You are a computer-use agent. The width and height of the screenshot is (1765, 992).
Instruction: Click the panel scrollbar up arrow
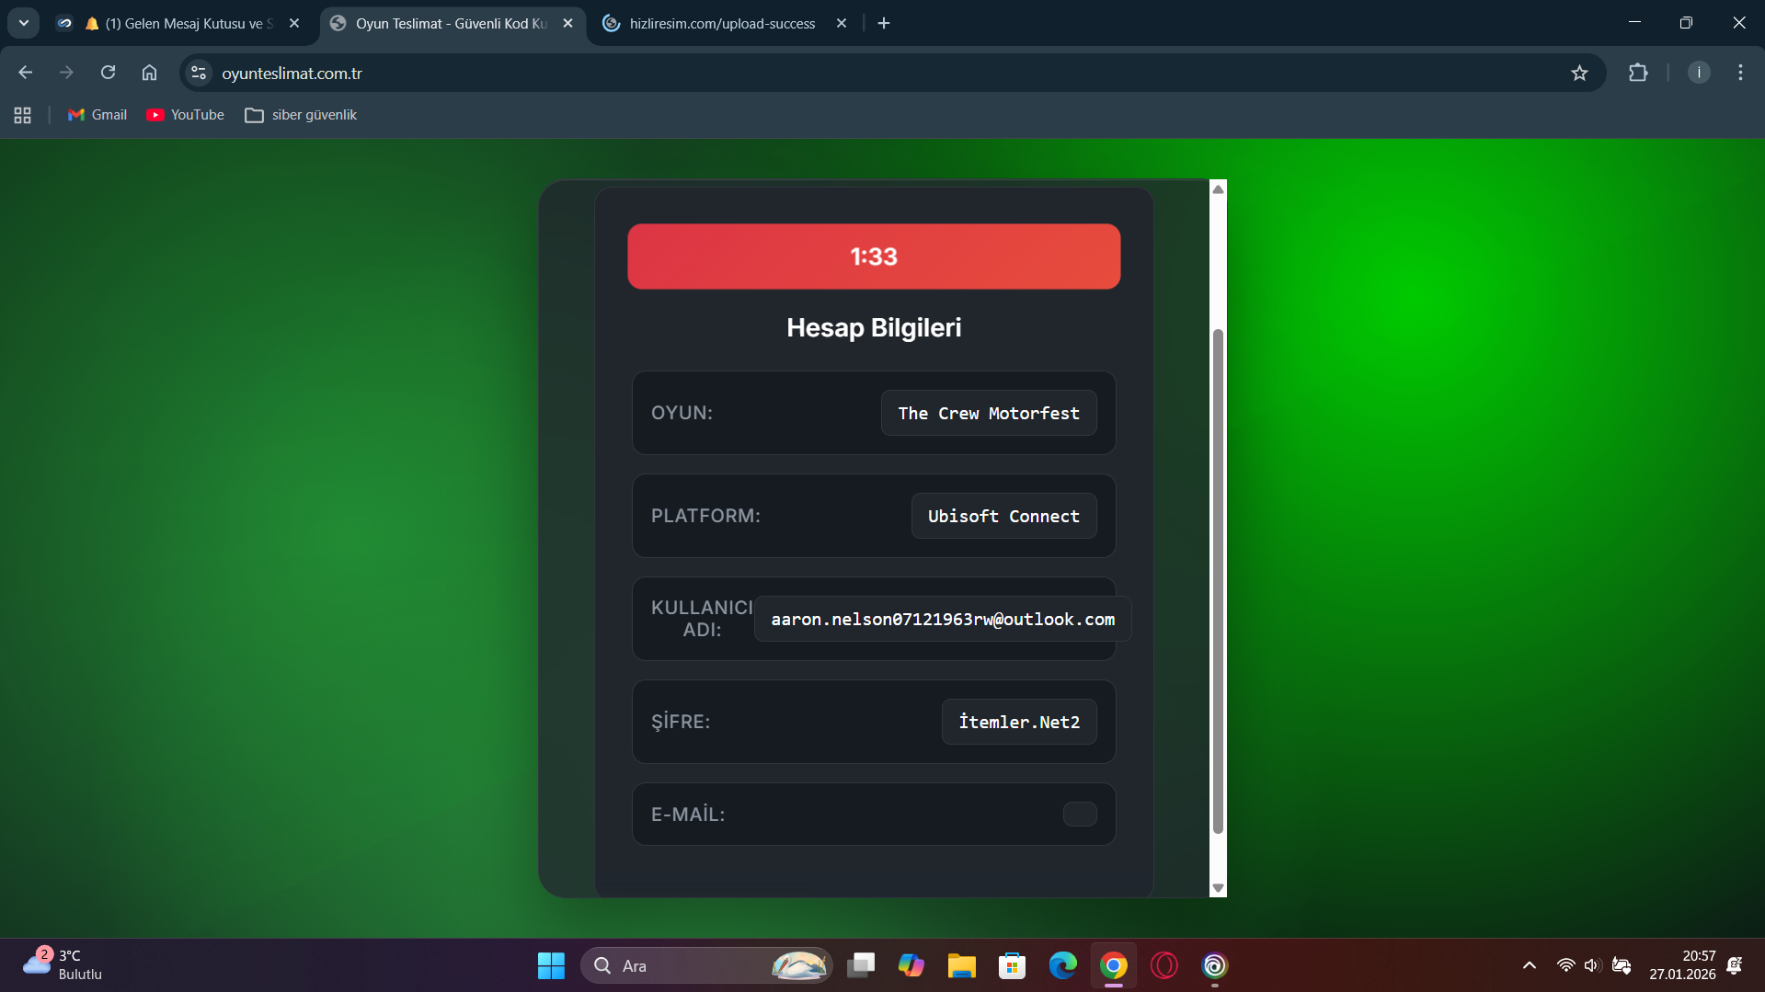click(x=1218, y=189)
